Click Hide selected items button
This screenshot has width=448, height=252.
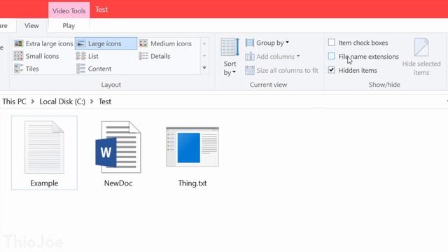click(421, 57)
